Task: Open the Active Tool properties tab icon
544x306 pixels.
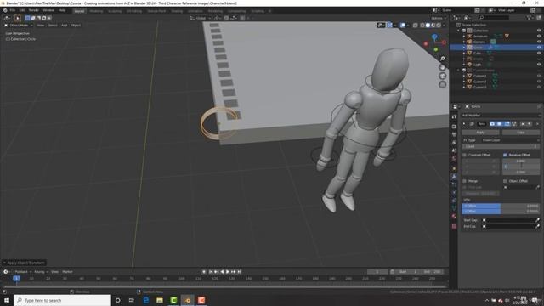Action: tap(454, 117)
